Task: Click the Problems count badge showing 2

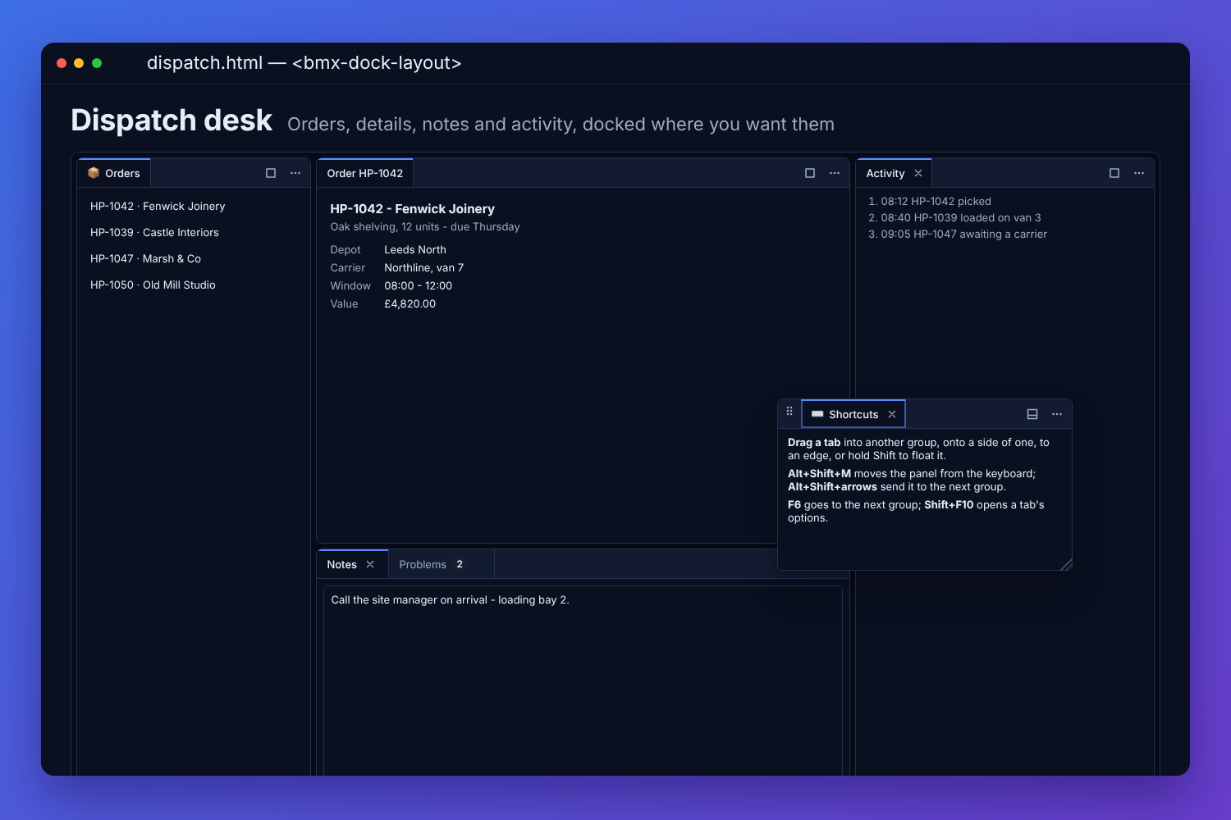Action: (460, 564)
